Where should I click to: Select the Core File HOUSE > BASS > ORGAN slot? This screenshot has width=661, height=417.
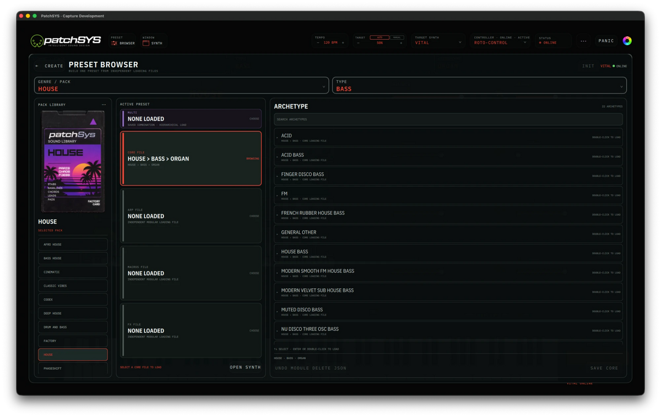click(191, 158)
